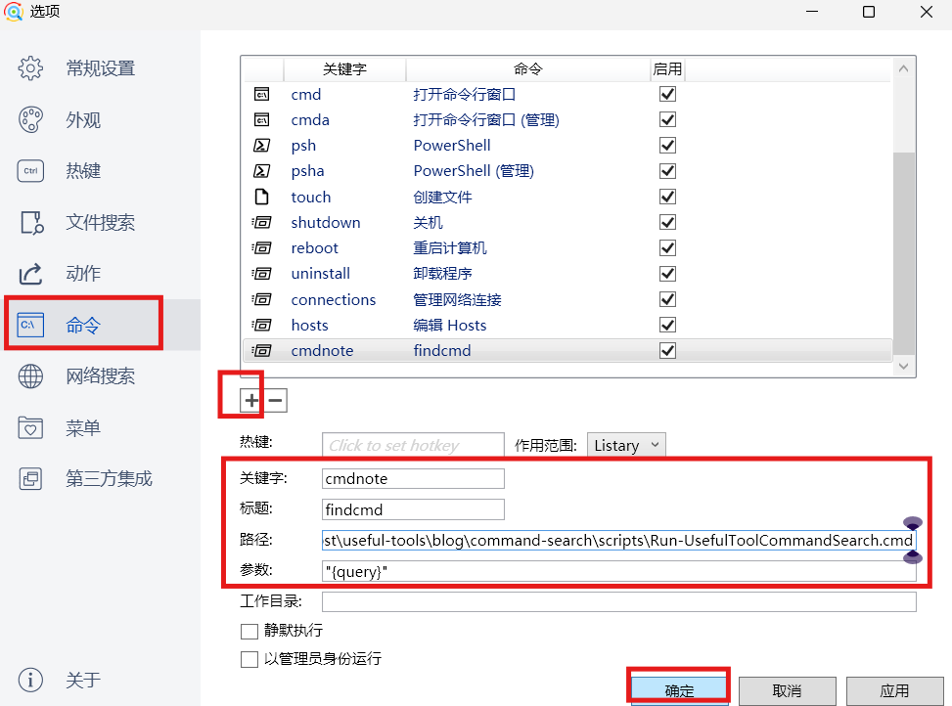Uncheck the touch command enable box
The width and height of the screenshot is (952, 706).
tap(668, 198)
